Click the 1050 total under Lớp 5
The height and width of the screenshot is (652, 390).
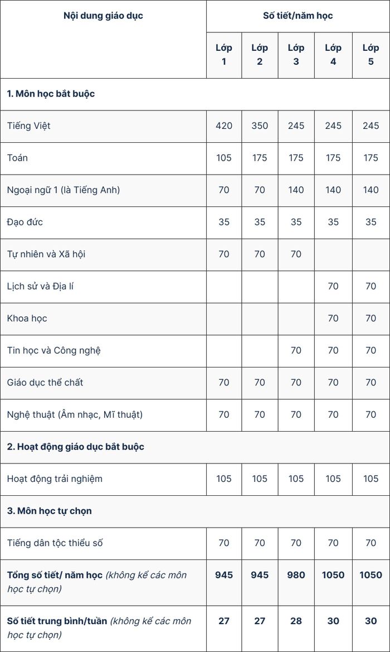371,575
